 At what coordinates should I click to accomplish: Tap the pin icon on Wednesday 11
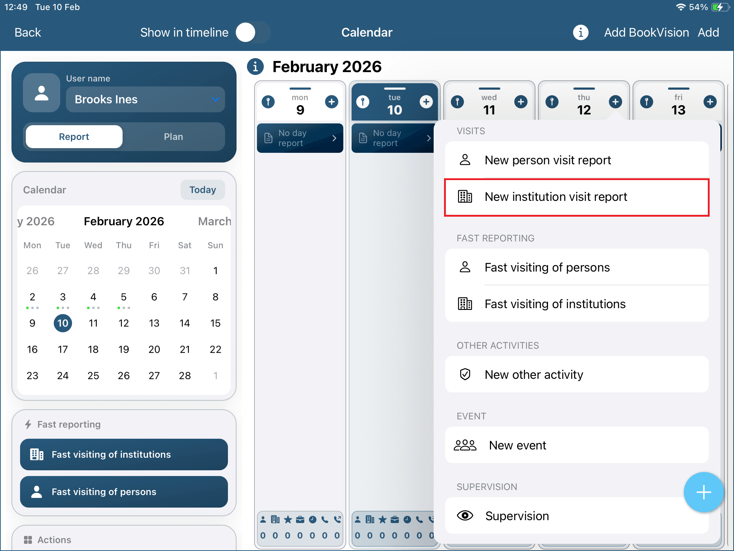(x=457, y=102)
